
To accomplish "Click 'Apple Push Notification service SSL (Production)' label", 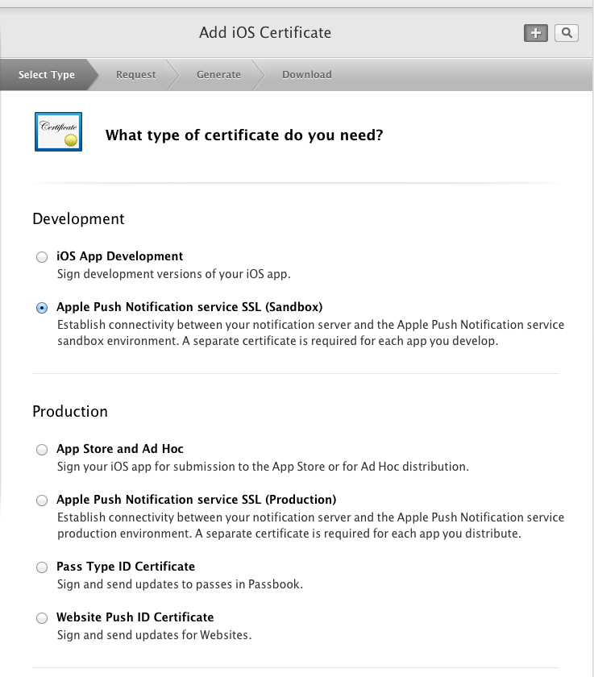I will pyautogui.click(x=197, y=500).
